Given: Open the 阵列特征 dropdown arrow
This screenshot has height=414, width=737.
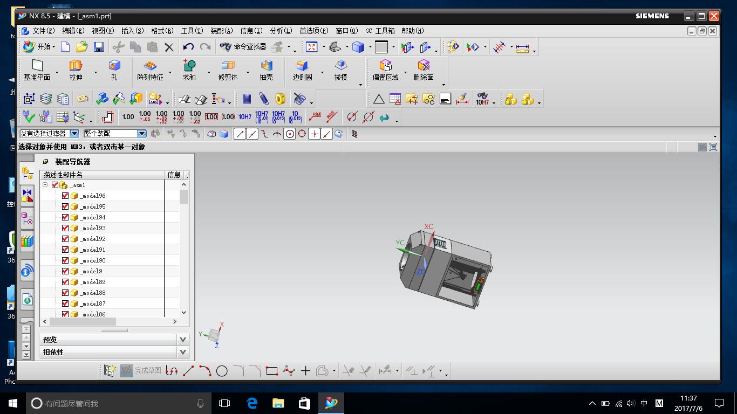Looking at the screenshot, I should (x=170, y=72).
